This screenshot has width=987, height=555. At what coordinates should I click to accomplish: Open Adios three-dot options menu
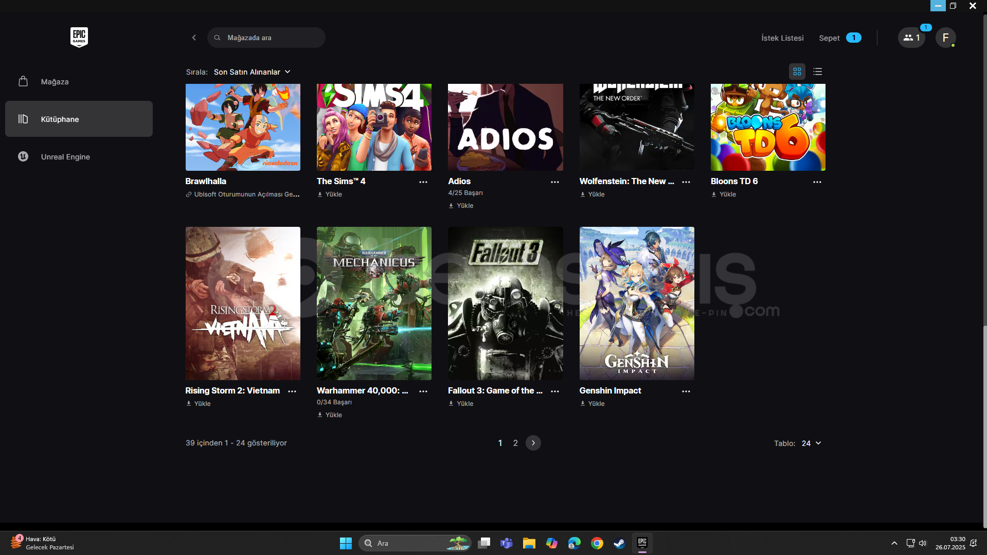click(x=555, y=182)
